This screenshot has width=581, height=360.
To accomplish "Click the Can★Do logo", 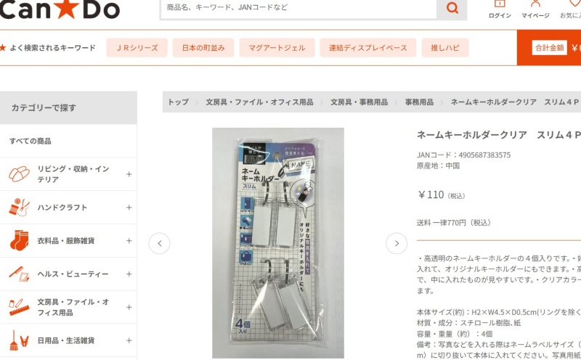I will click(60, 9).
